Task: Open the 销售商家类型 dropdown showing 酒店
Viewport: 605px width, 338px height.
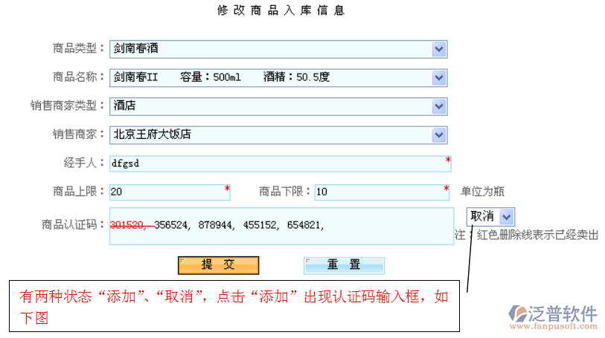Action: (278, 106)
